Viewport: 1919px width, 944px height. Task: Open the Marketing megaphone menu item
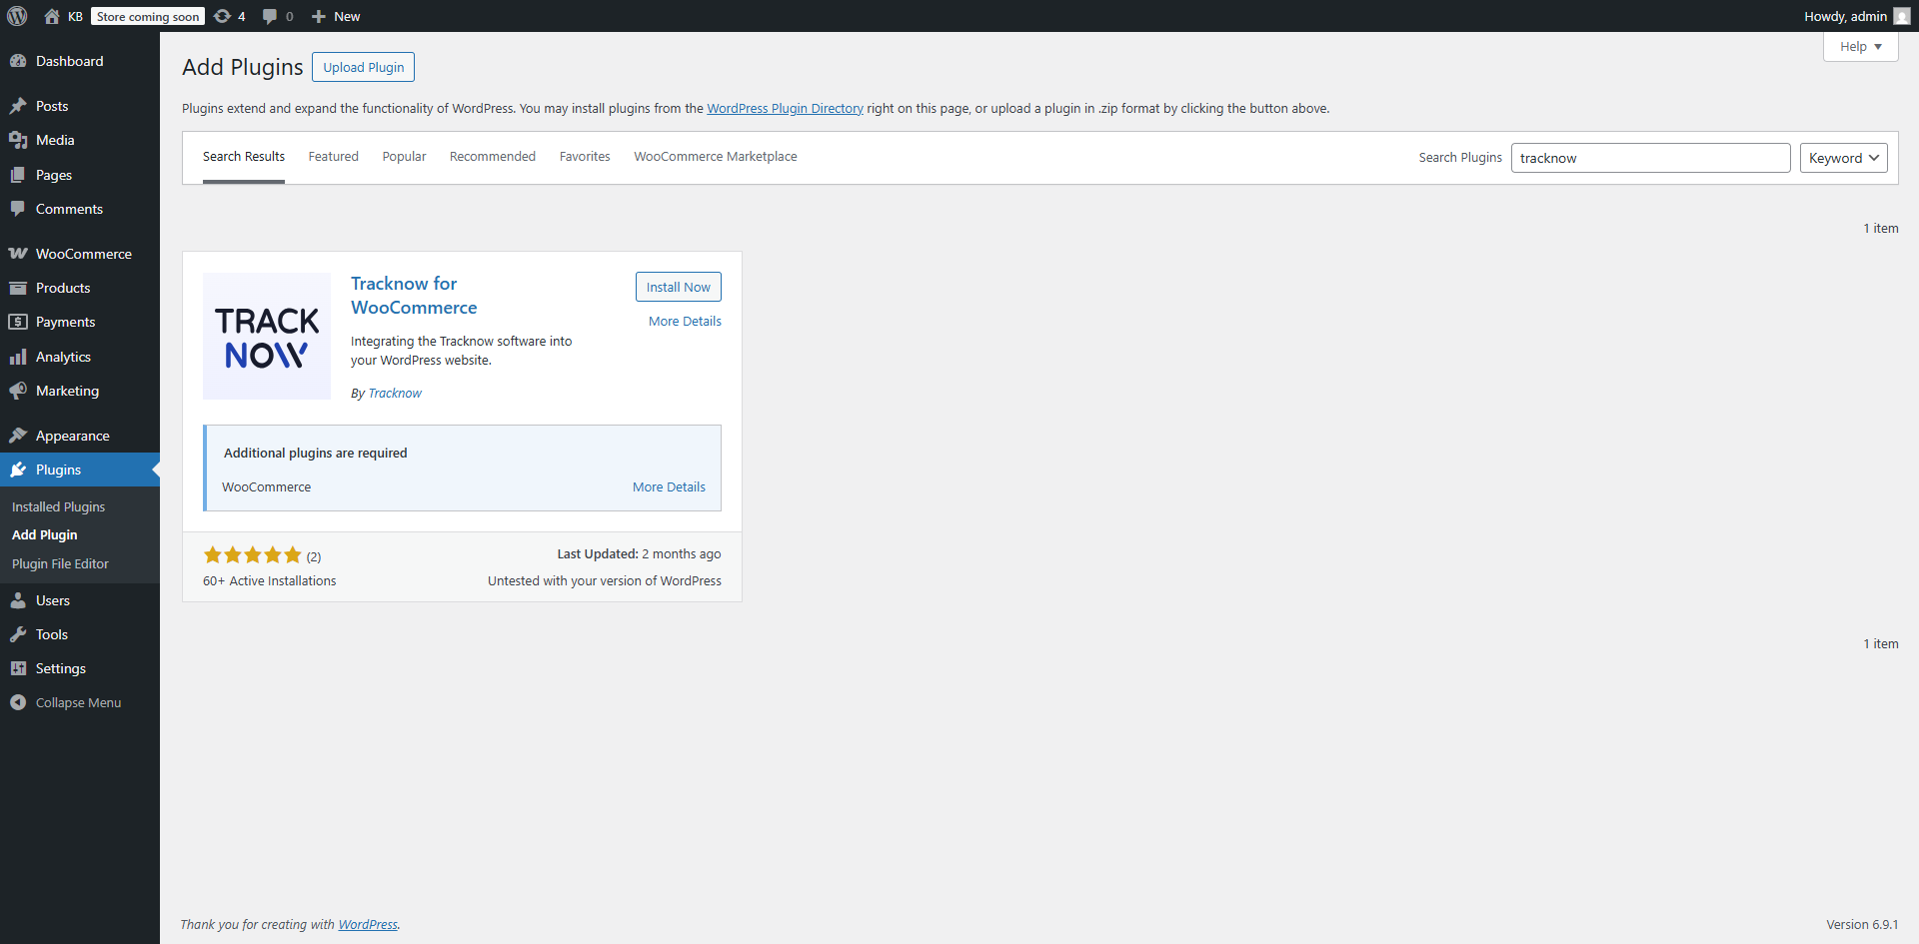pyautogui.click(x=67, y=391)
